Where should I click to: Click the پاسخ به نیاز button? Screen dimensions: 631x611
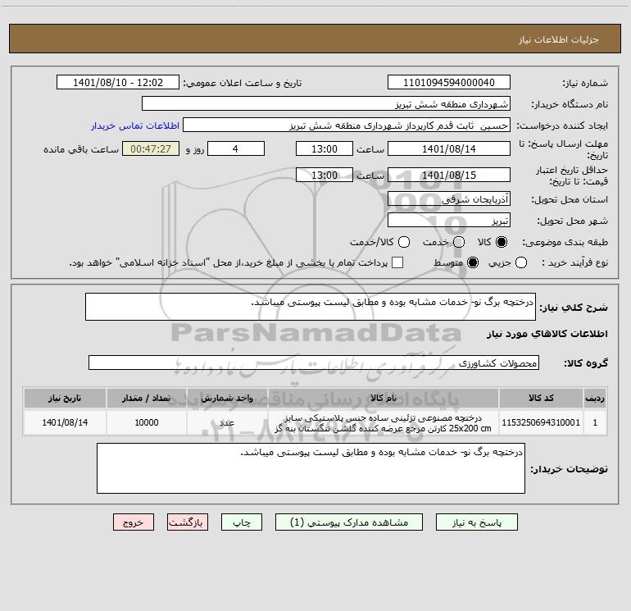[x=476, y=522]
